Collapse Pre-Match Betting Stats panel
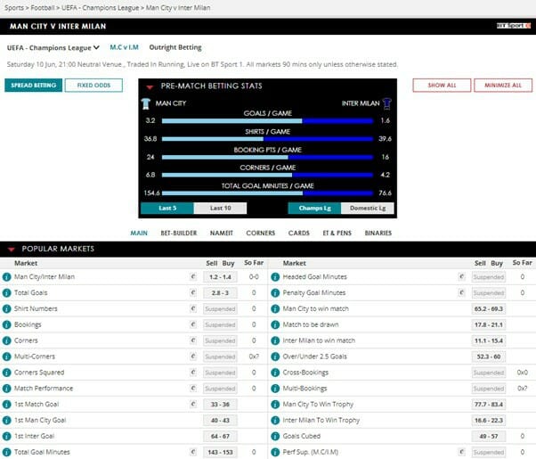 point(150,87)
